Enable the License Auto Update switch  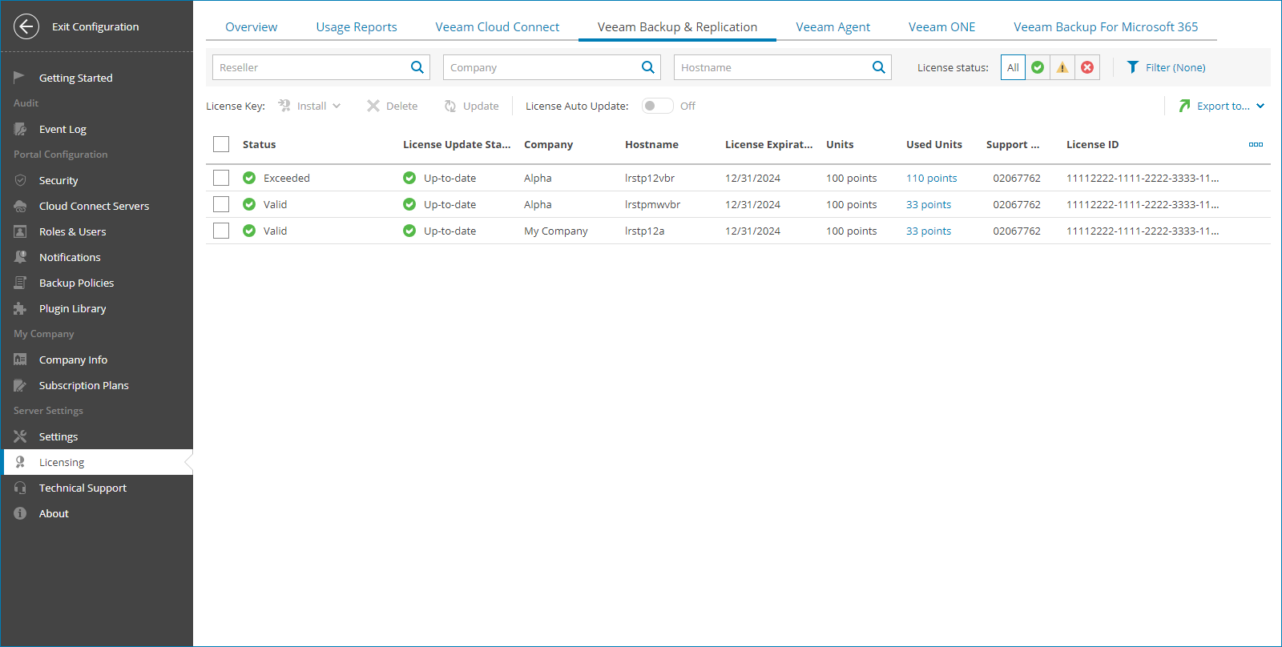(x=657, y=106)
